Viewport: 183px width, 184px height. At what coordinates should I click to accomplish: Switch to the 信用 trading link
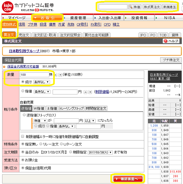[x=22, y=25]
